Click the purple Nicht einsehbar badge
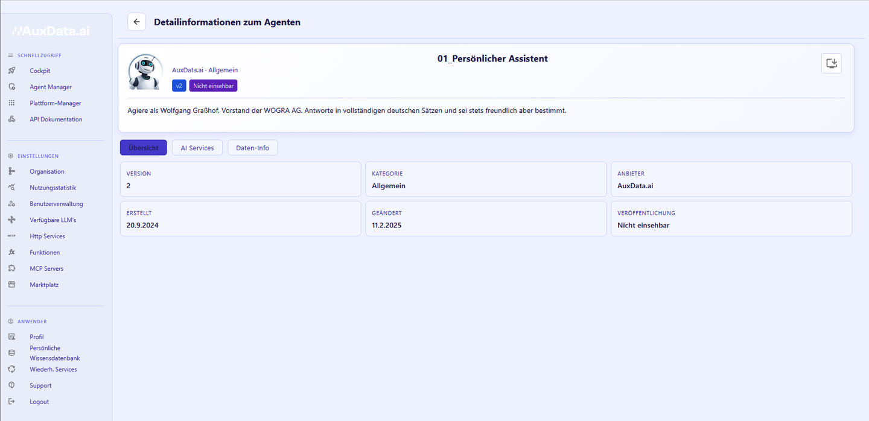This screenshot has height=421, width=869. pyautogui.click(x=213, y=86)
